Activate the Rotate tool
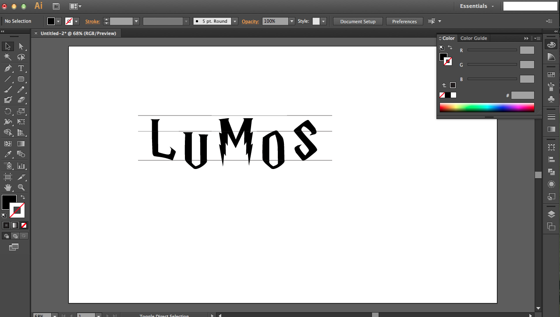The image size is (560, 317). pos(8,111)
